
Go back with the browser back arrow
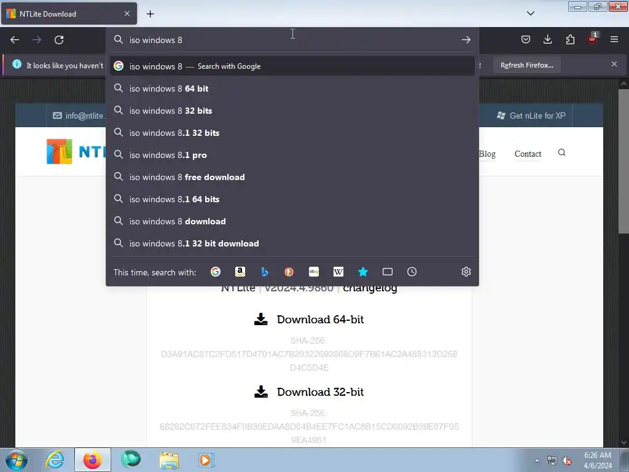(x=15, y=40)
